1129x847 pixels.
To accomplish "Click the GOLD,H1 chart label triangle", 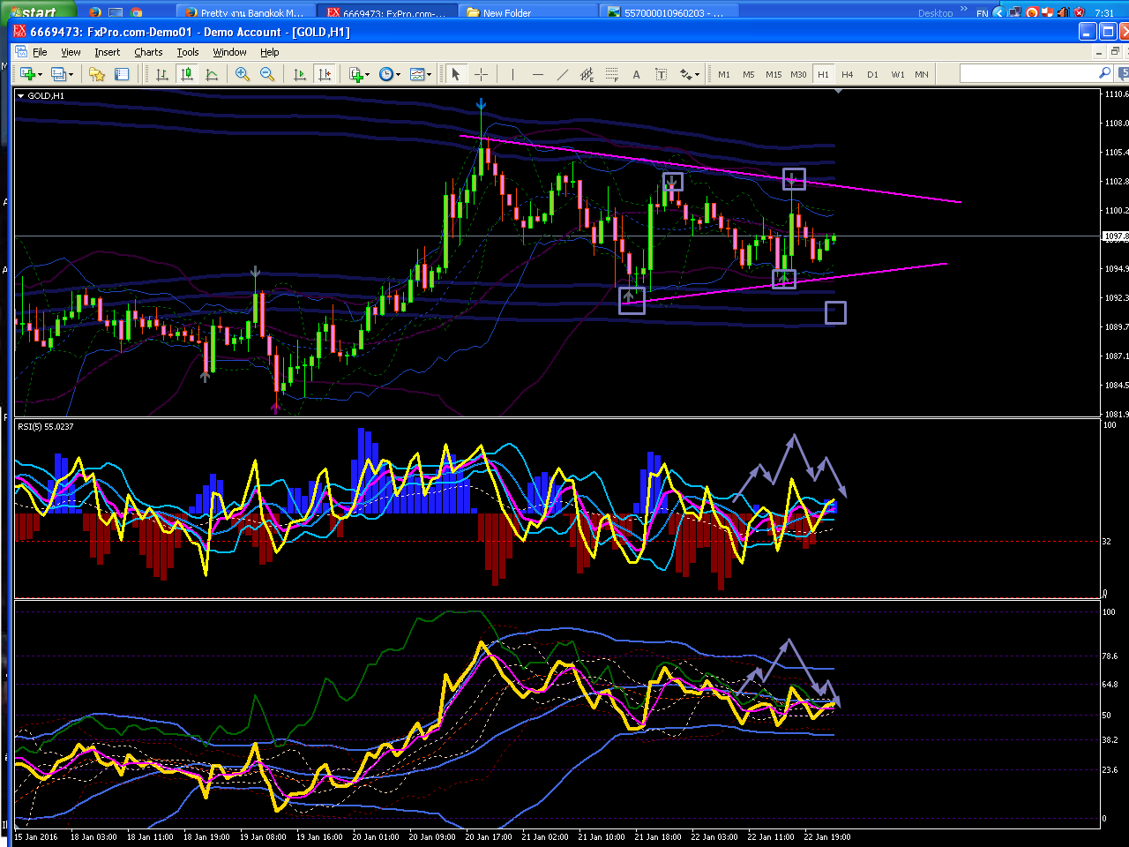I will [x=20, y=95].
